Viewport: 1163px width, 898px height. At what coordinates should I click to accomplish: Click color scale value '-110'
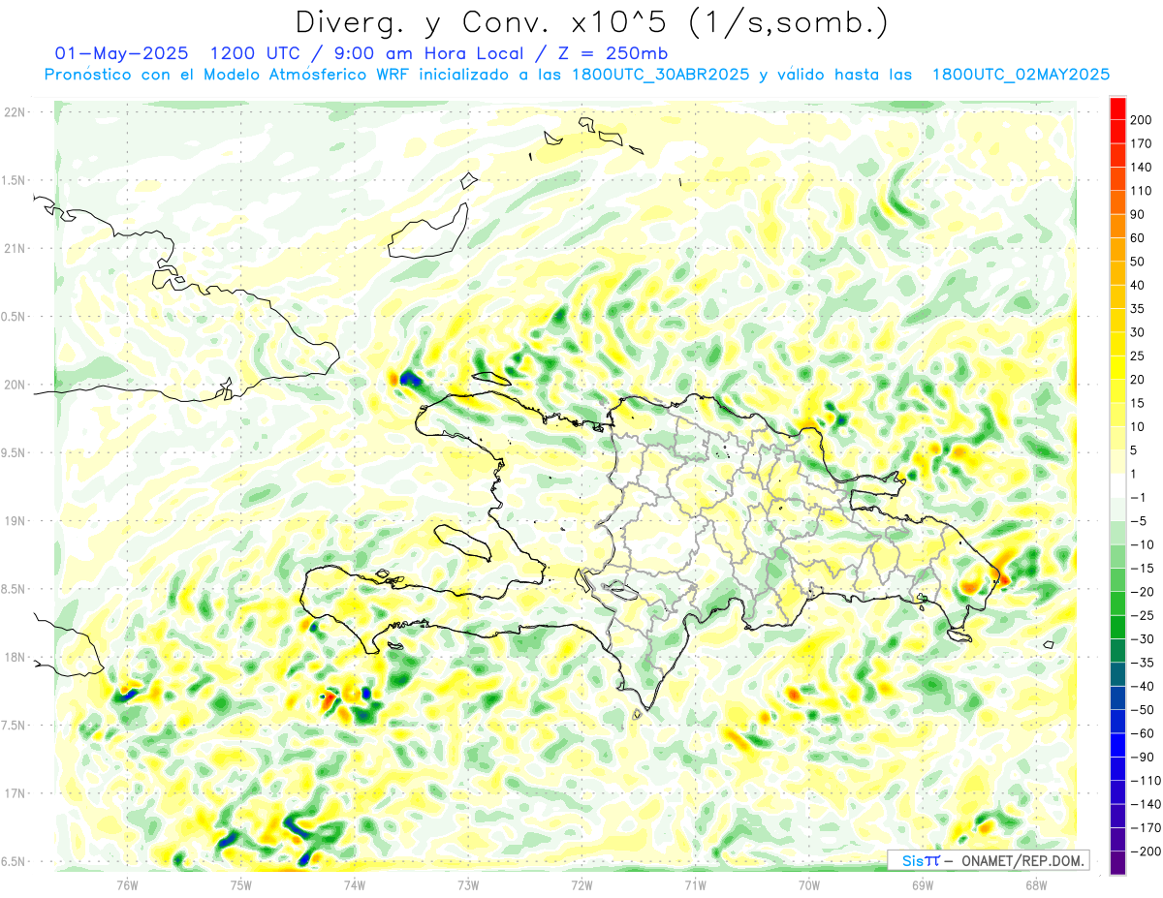[1145, 780]
